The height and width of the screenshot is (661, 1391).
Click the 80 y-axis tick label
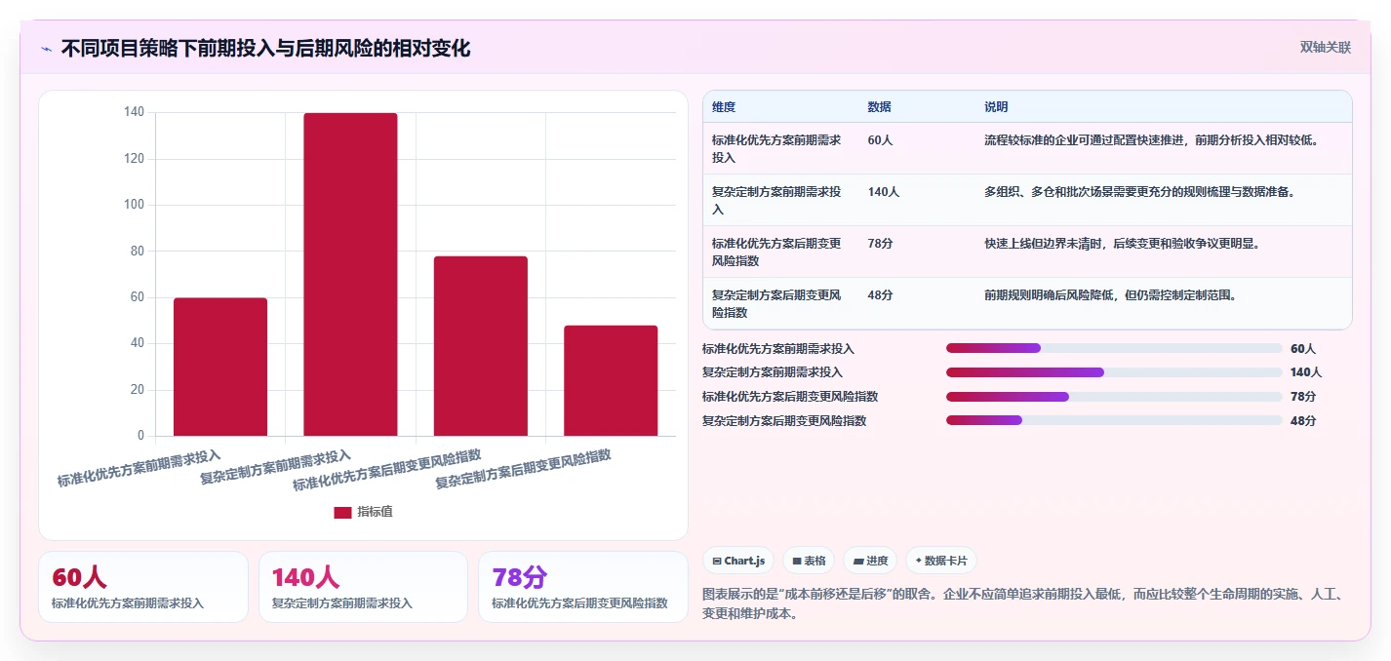(137, 251)
